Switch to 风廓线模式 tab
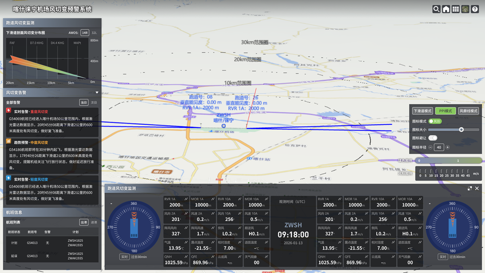Image resolution: width=485 pixels, height=273 pixels. [x=469, y=111]
